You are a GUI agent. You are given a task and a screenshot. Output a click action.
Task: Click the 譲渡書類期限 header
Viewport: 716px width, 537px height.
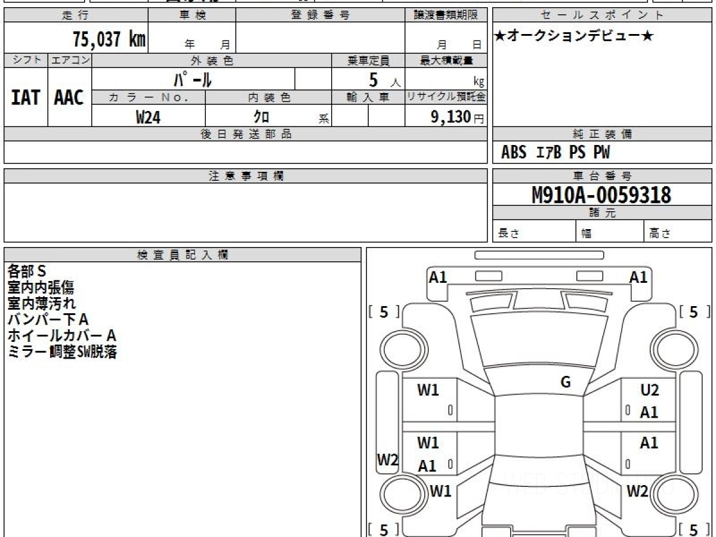click(x=446, y=16)
